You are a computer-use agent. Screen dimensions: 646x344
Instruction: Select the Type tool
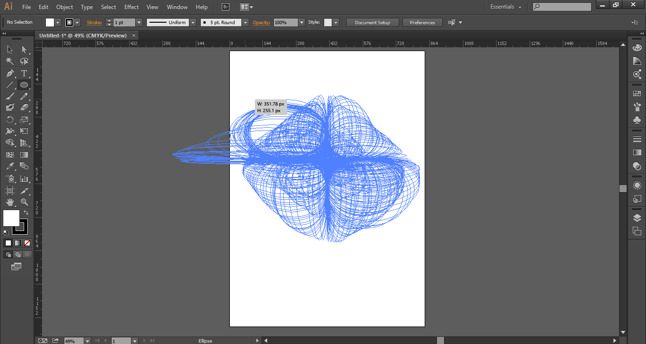pos(25,73)
